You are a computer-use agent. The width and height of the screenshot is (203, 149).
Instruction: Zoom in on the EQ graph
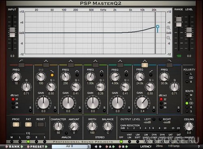(x=168, y=28)
